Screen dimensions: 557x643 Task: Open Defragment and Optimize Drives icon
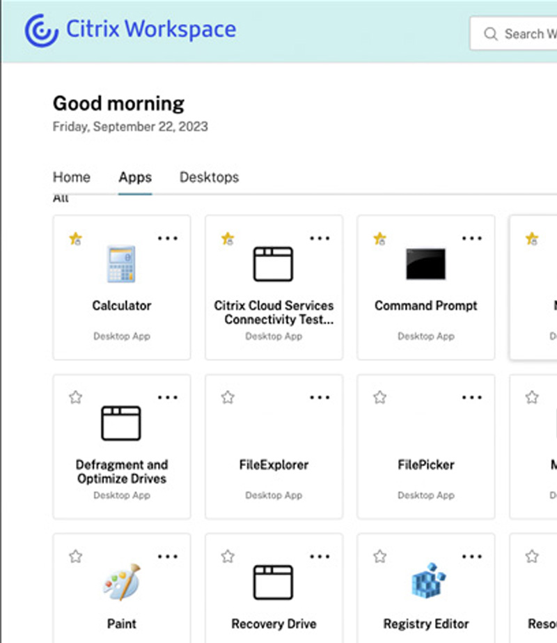coord(121,423)
